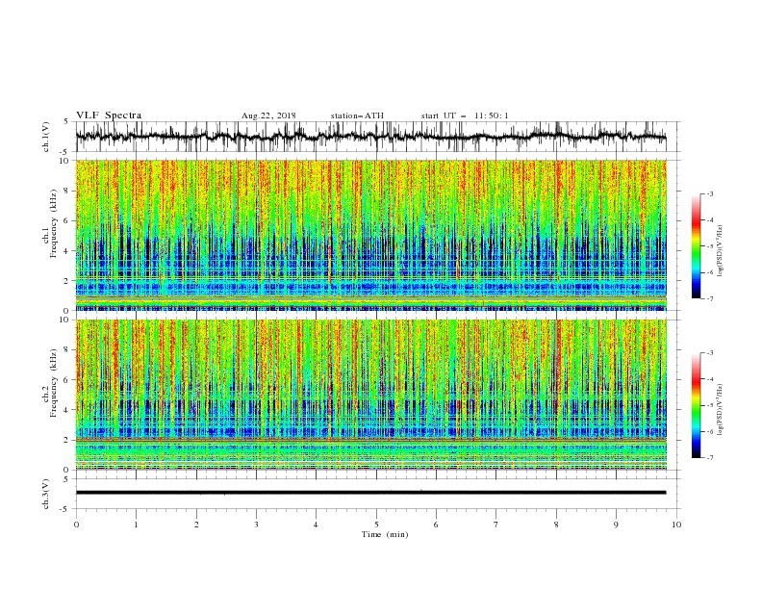Click the "10" tick on the time axis
The image size is (762, 589).
[x=676, y=525]
